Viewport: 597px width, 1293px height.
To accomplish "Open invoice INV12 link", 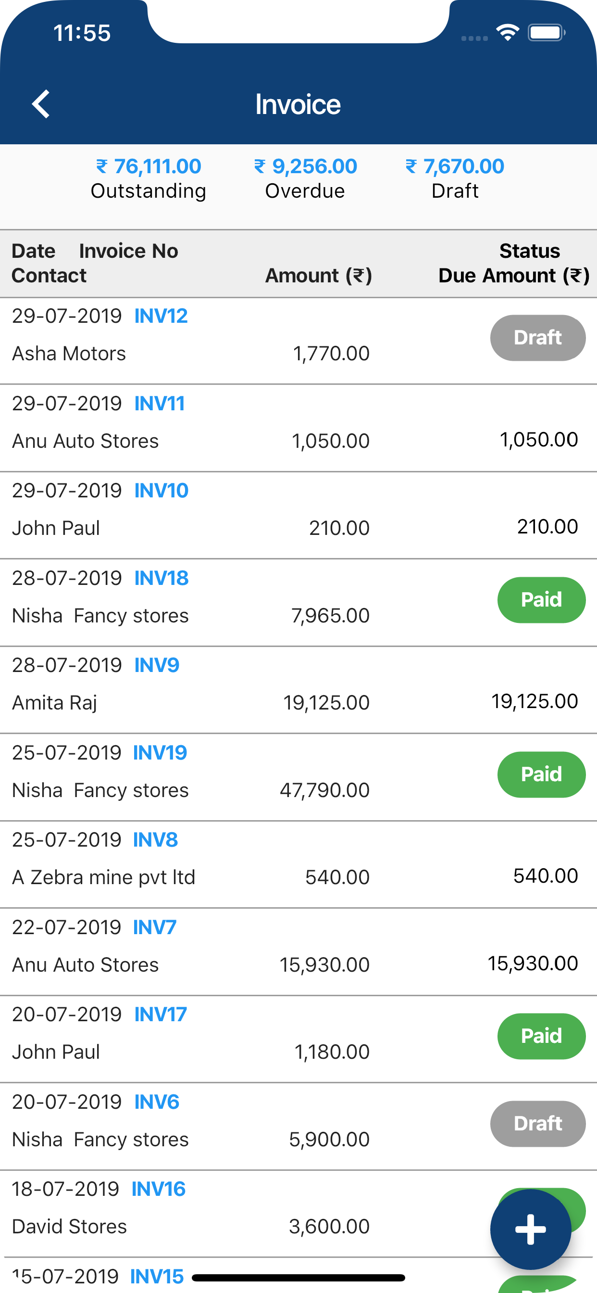I will click(x=161, y=316).
